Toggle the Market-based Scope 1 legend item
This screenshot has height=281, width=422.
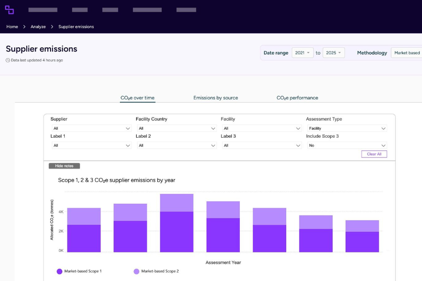coord(82,271)
